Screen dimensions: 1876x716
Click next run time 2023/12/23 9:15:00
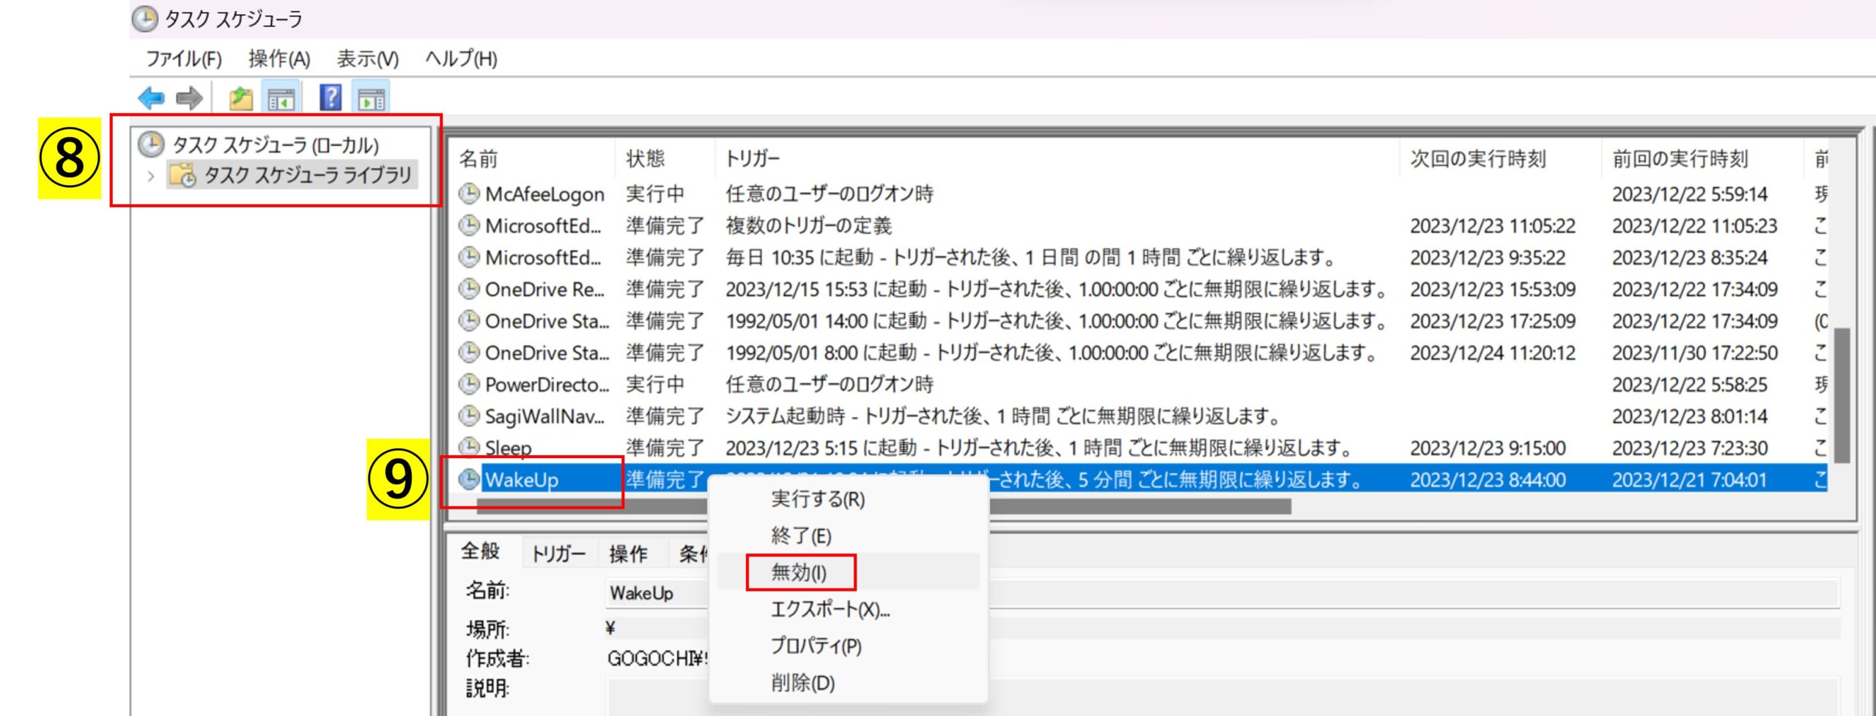(1488, 447)
